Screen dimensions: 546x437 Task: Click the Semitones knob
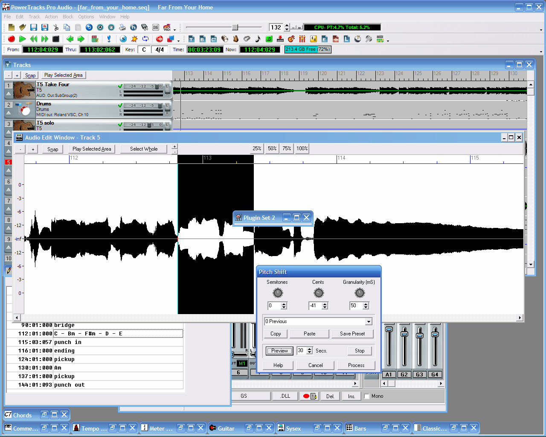click(x=278, y=293)
